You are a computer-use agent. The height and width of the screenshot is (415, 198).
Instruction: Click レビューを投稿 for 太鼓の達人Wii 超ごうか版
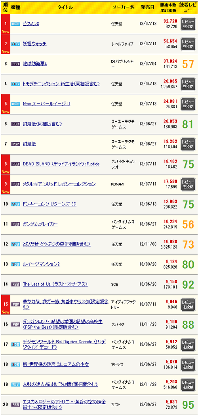pyautogui.click(x=188, y=384)
